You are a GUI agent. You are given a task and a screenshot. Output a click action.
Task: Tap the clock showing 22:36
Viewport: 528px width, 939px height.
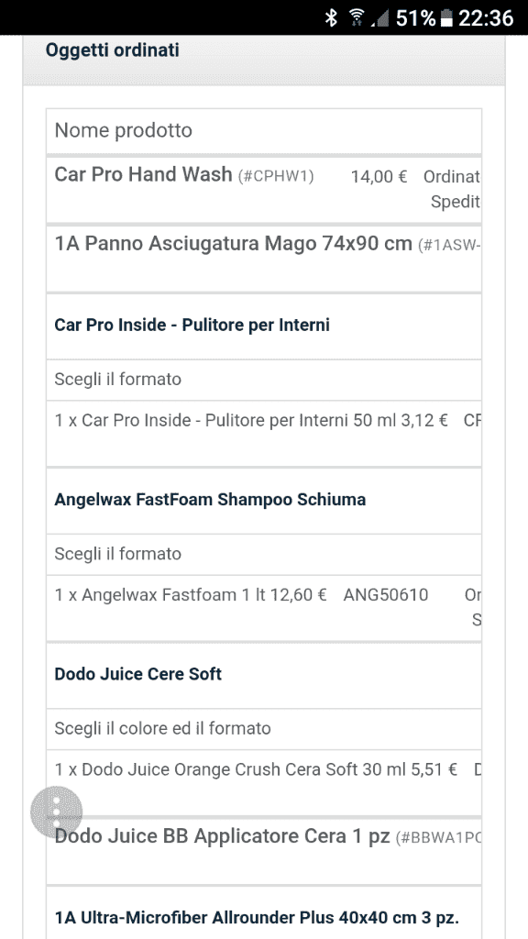pos(486,18)
